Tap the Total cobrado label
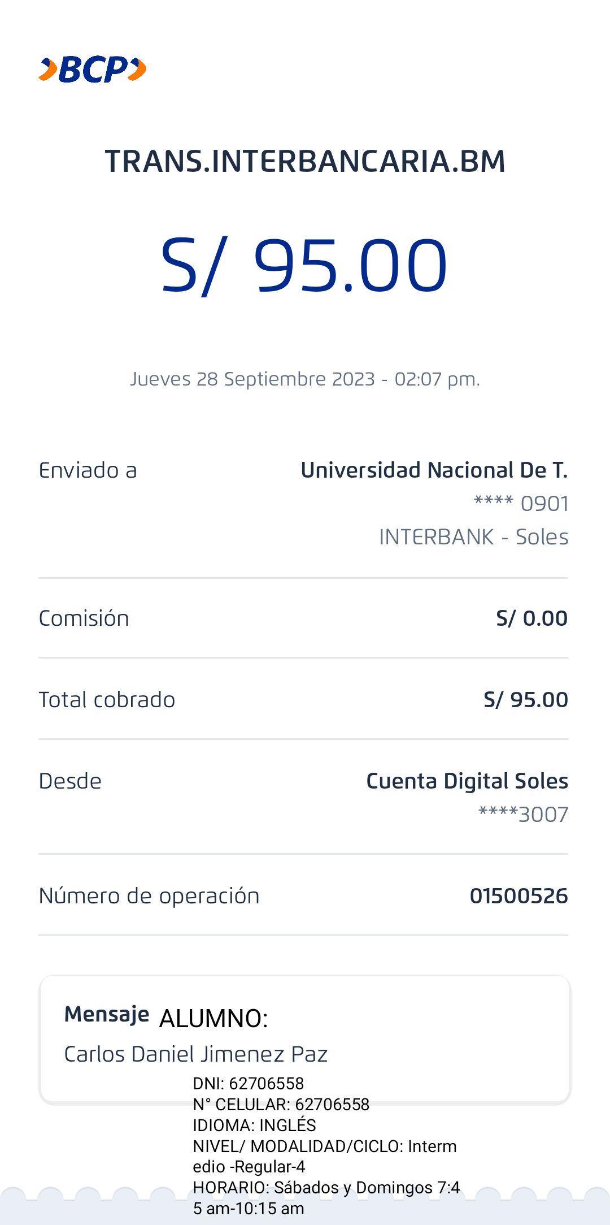The width and height of the screenshot is (610, 1225). pos(107,700)
